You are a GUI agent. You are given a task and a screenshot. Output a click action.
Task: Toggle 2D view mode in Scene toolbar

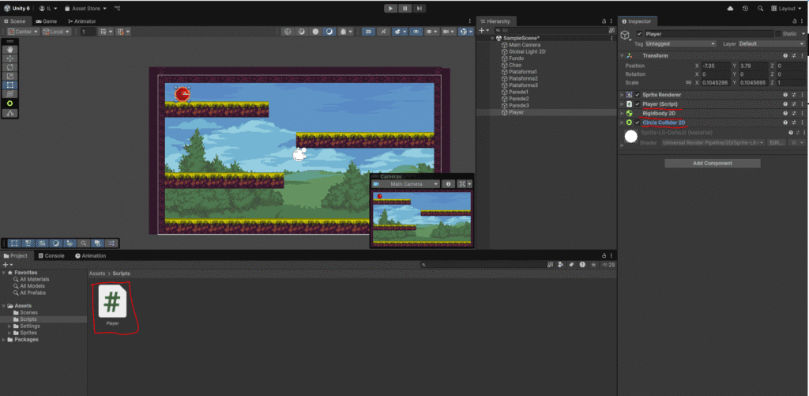(x=368, y=32)
